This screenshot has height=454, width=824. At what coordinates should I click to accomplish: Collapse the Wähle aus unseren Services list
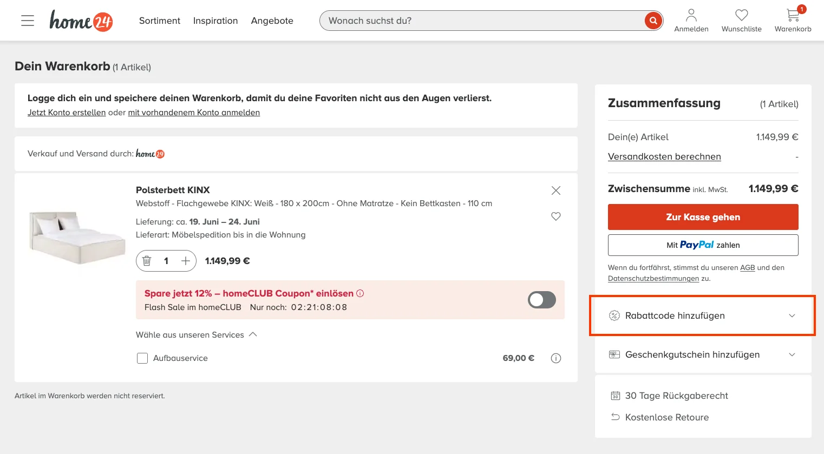coord(197,335)
